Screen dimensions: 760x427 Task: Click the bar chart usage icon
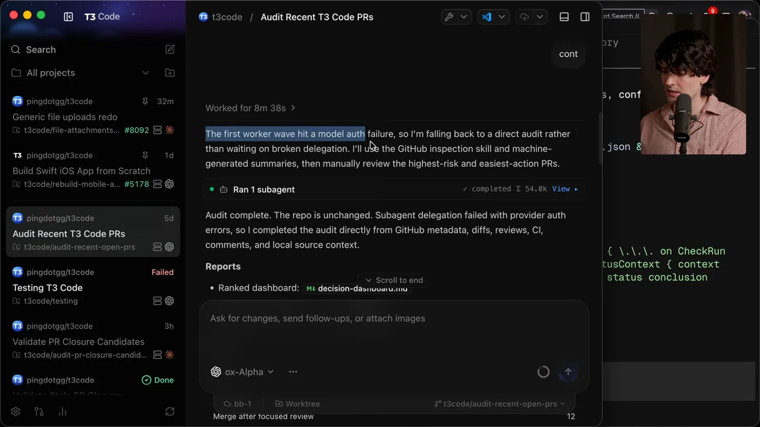point(62,411)
